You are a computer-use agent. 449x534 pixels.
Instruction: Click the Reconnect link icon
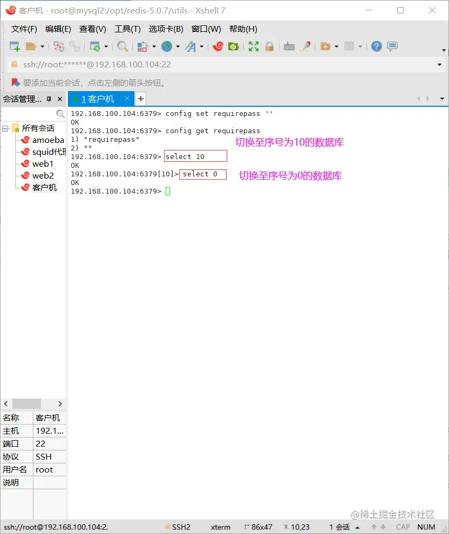click(74, 46)
